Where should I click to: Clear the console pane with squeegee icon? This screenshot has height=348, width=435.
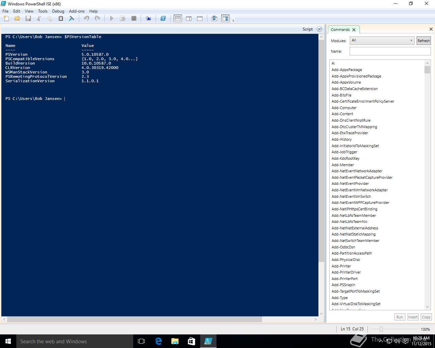tap(72, 19)
